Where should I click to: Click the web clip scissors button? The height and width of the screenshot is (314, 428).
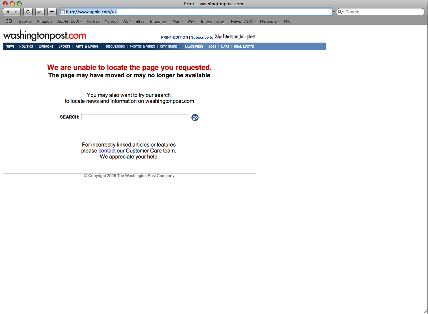(40, 12)
